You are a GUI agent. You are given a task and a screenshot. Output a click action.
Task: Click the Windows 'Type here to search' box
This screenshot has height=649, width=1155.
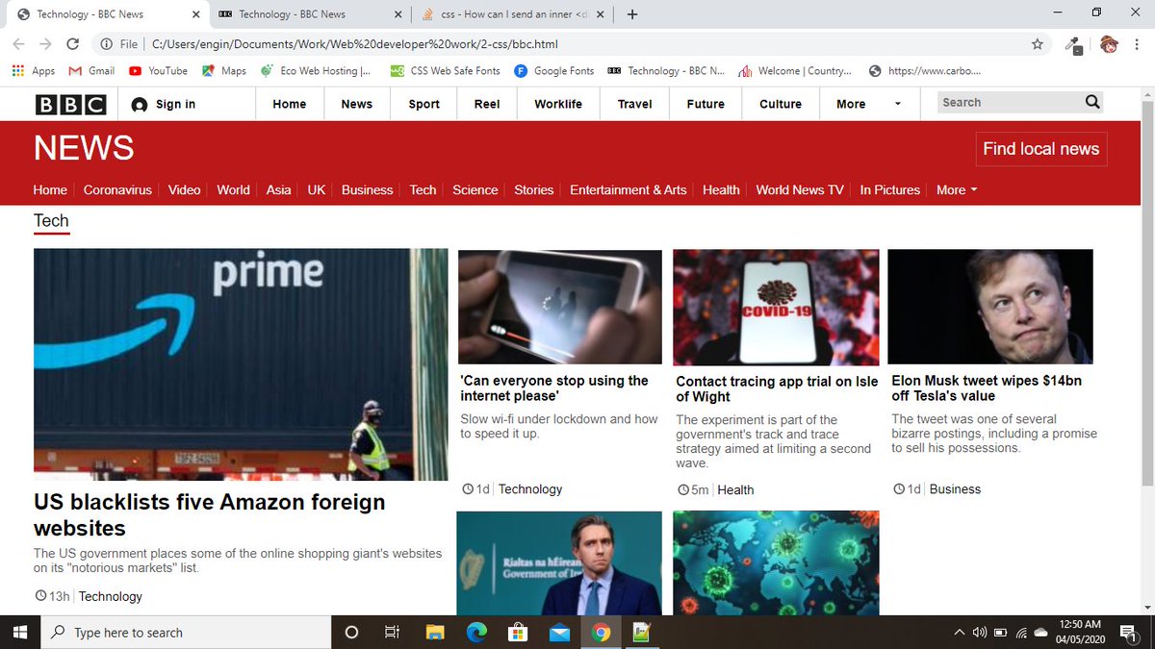[186, 632]
